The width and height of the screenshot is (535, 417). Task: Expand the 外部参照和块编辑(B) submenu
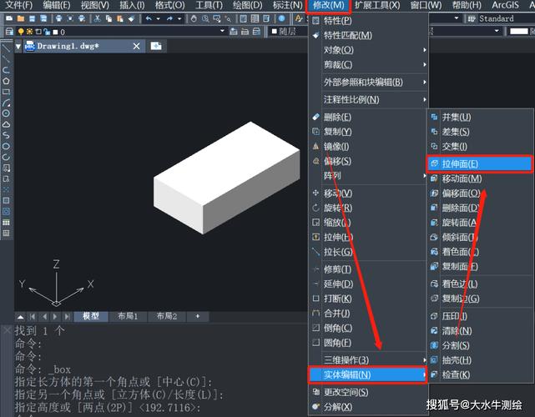pos(368,83)
